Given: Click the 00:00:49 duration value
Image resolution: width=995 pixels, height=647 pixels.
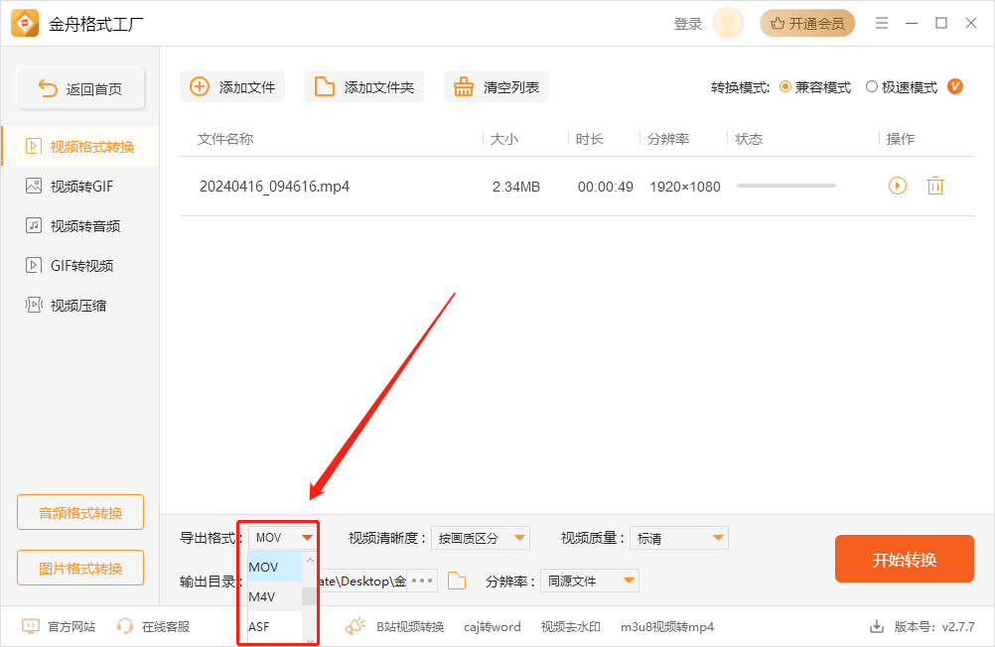Looking at the screenshot, I should (606, 187).
